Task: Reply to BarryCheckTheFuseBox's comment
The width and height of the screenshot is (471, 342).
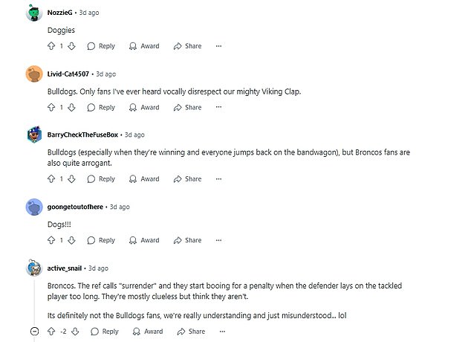Action: point(101,179)
